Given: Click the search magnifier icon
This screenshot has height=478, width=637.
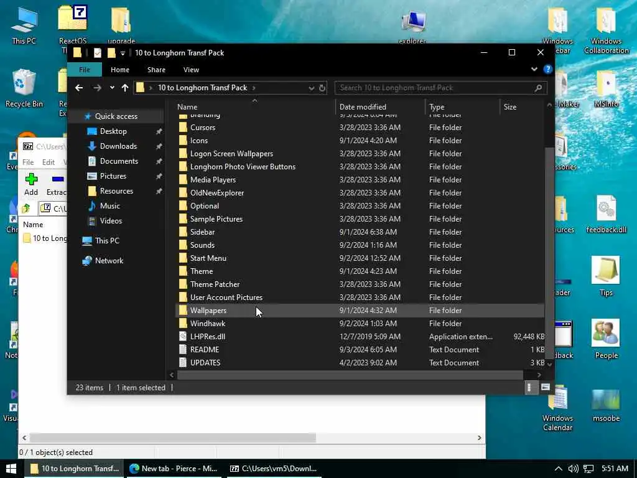Looking at the screenshot, I should click(x=538, y=88).
